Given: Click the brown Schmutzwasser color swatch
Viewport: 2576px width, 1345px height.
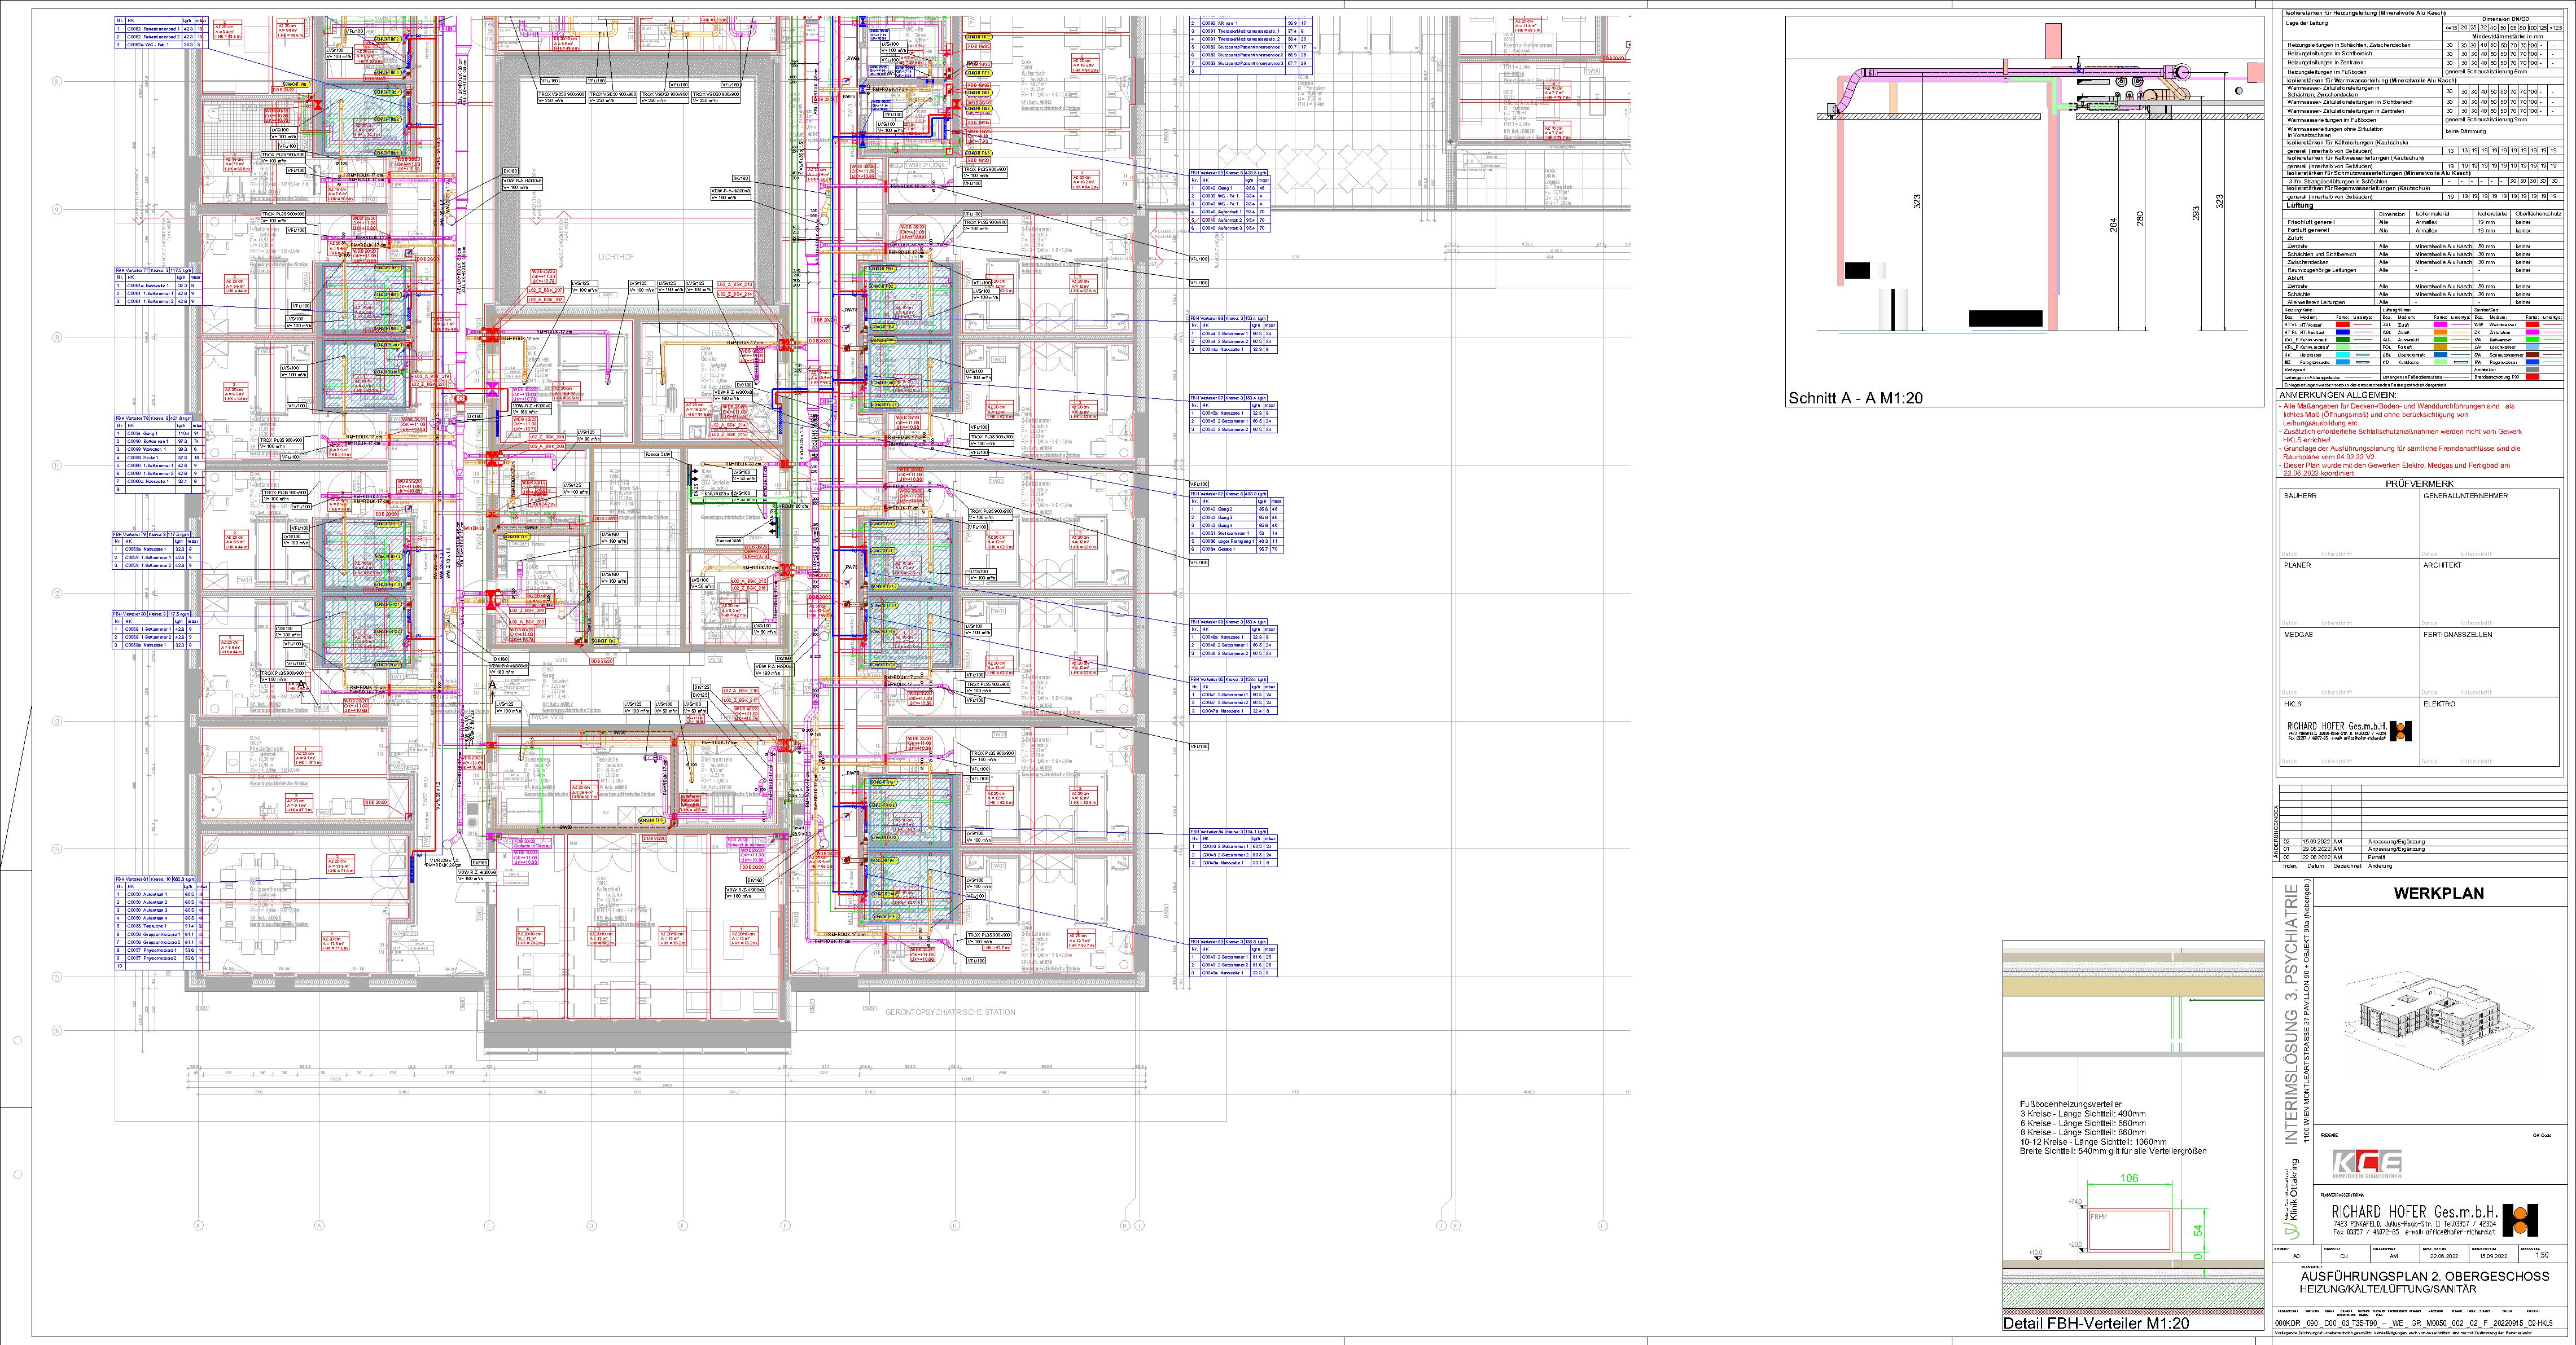Looking at the screenshot, I should pos(2532,355).
